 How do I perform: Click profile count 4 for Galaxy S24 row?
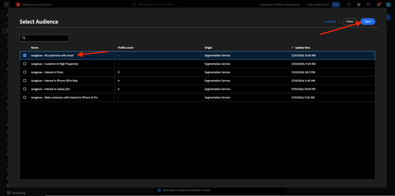pos(118,89)
